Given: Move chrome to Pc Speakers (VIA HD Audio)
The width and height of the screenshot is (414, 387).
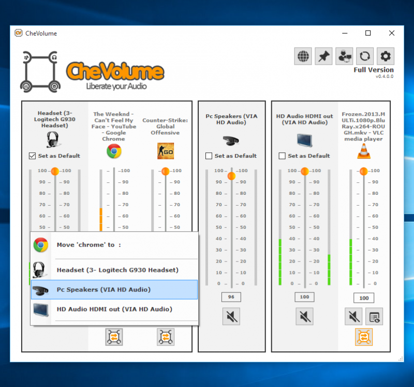Looking at the screenshot, I should pyautogui.click(x=114, y=289).
